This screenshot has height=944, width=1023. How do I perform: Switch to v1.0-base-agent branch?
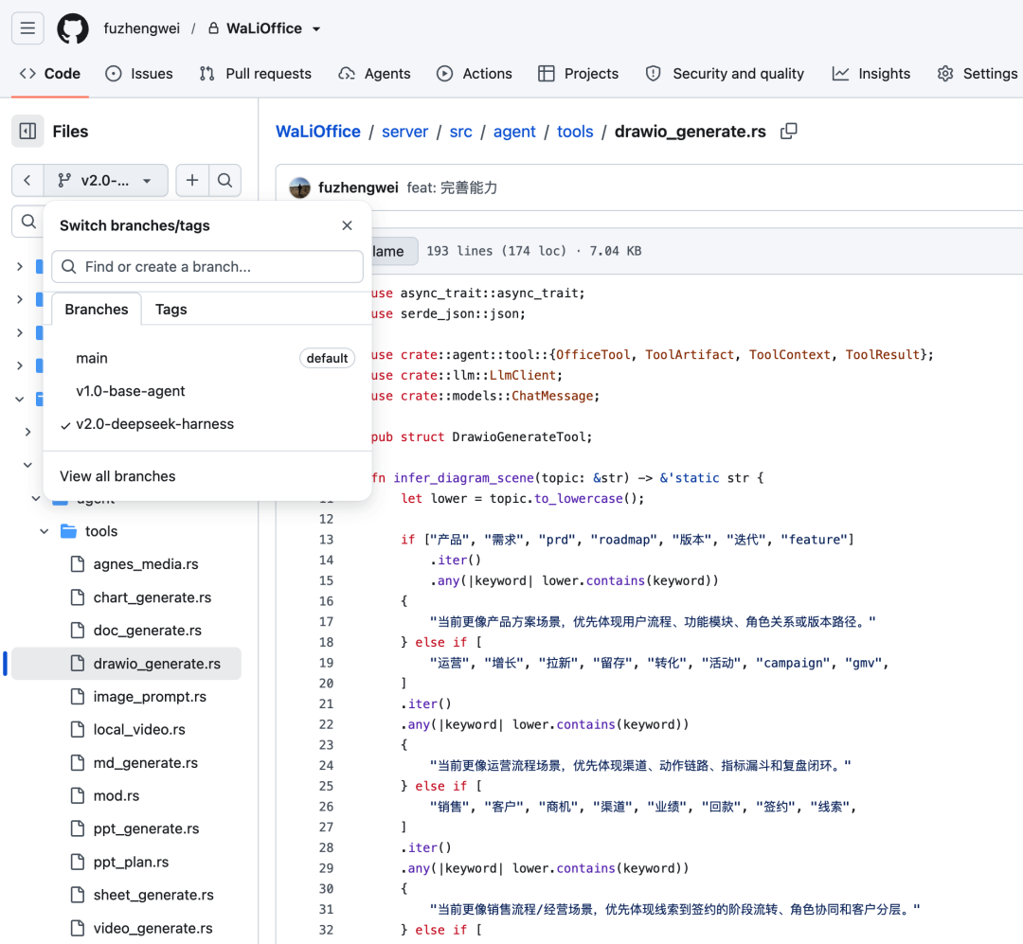(x=207, y=391)
